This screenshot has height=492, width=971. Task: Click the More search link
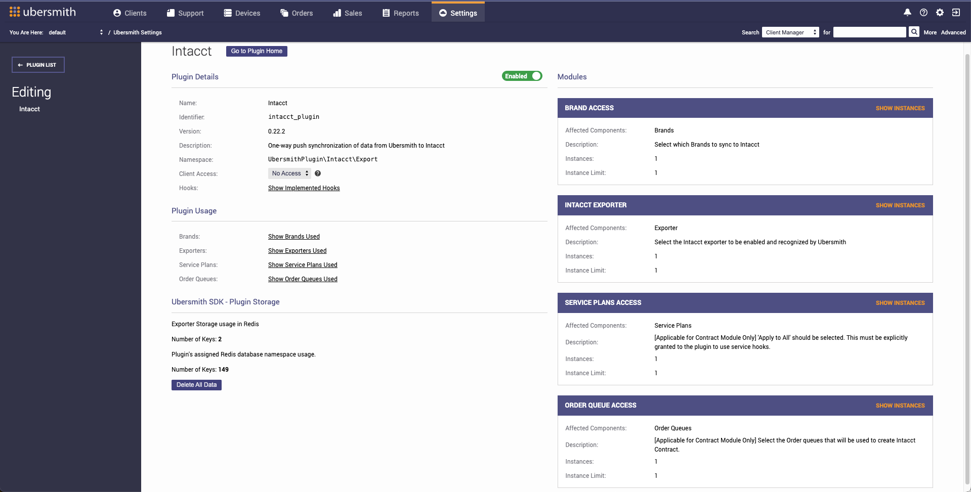tap(930, 32)
